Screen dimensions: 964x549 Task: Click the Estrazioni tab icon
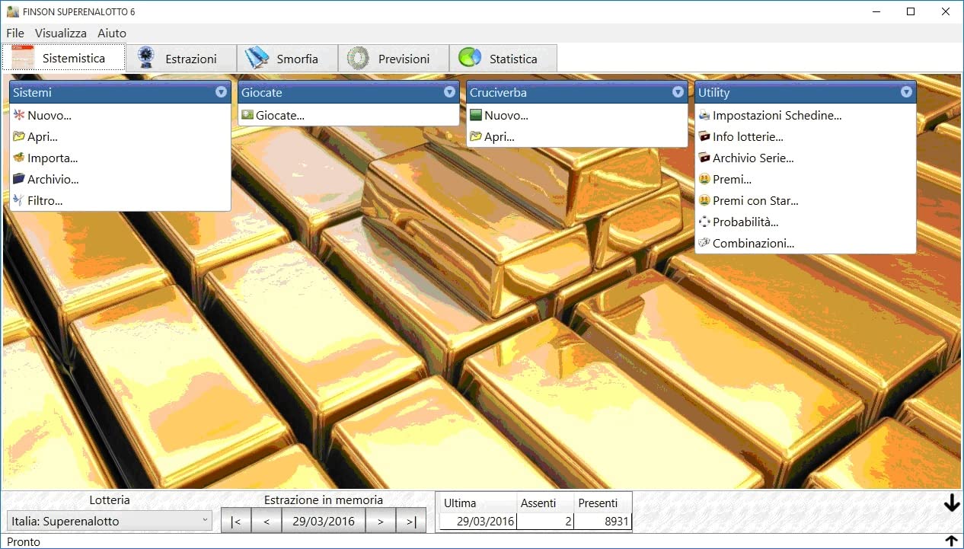[145, 58]
